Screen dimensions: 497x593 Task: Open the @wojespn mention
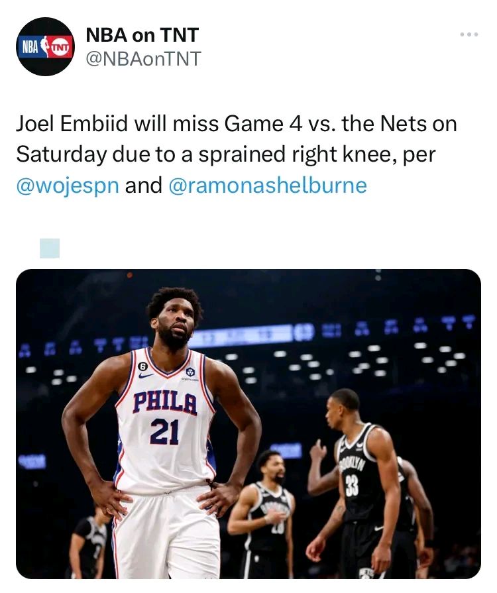(x=68, y=185)
